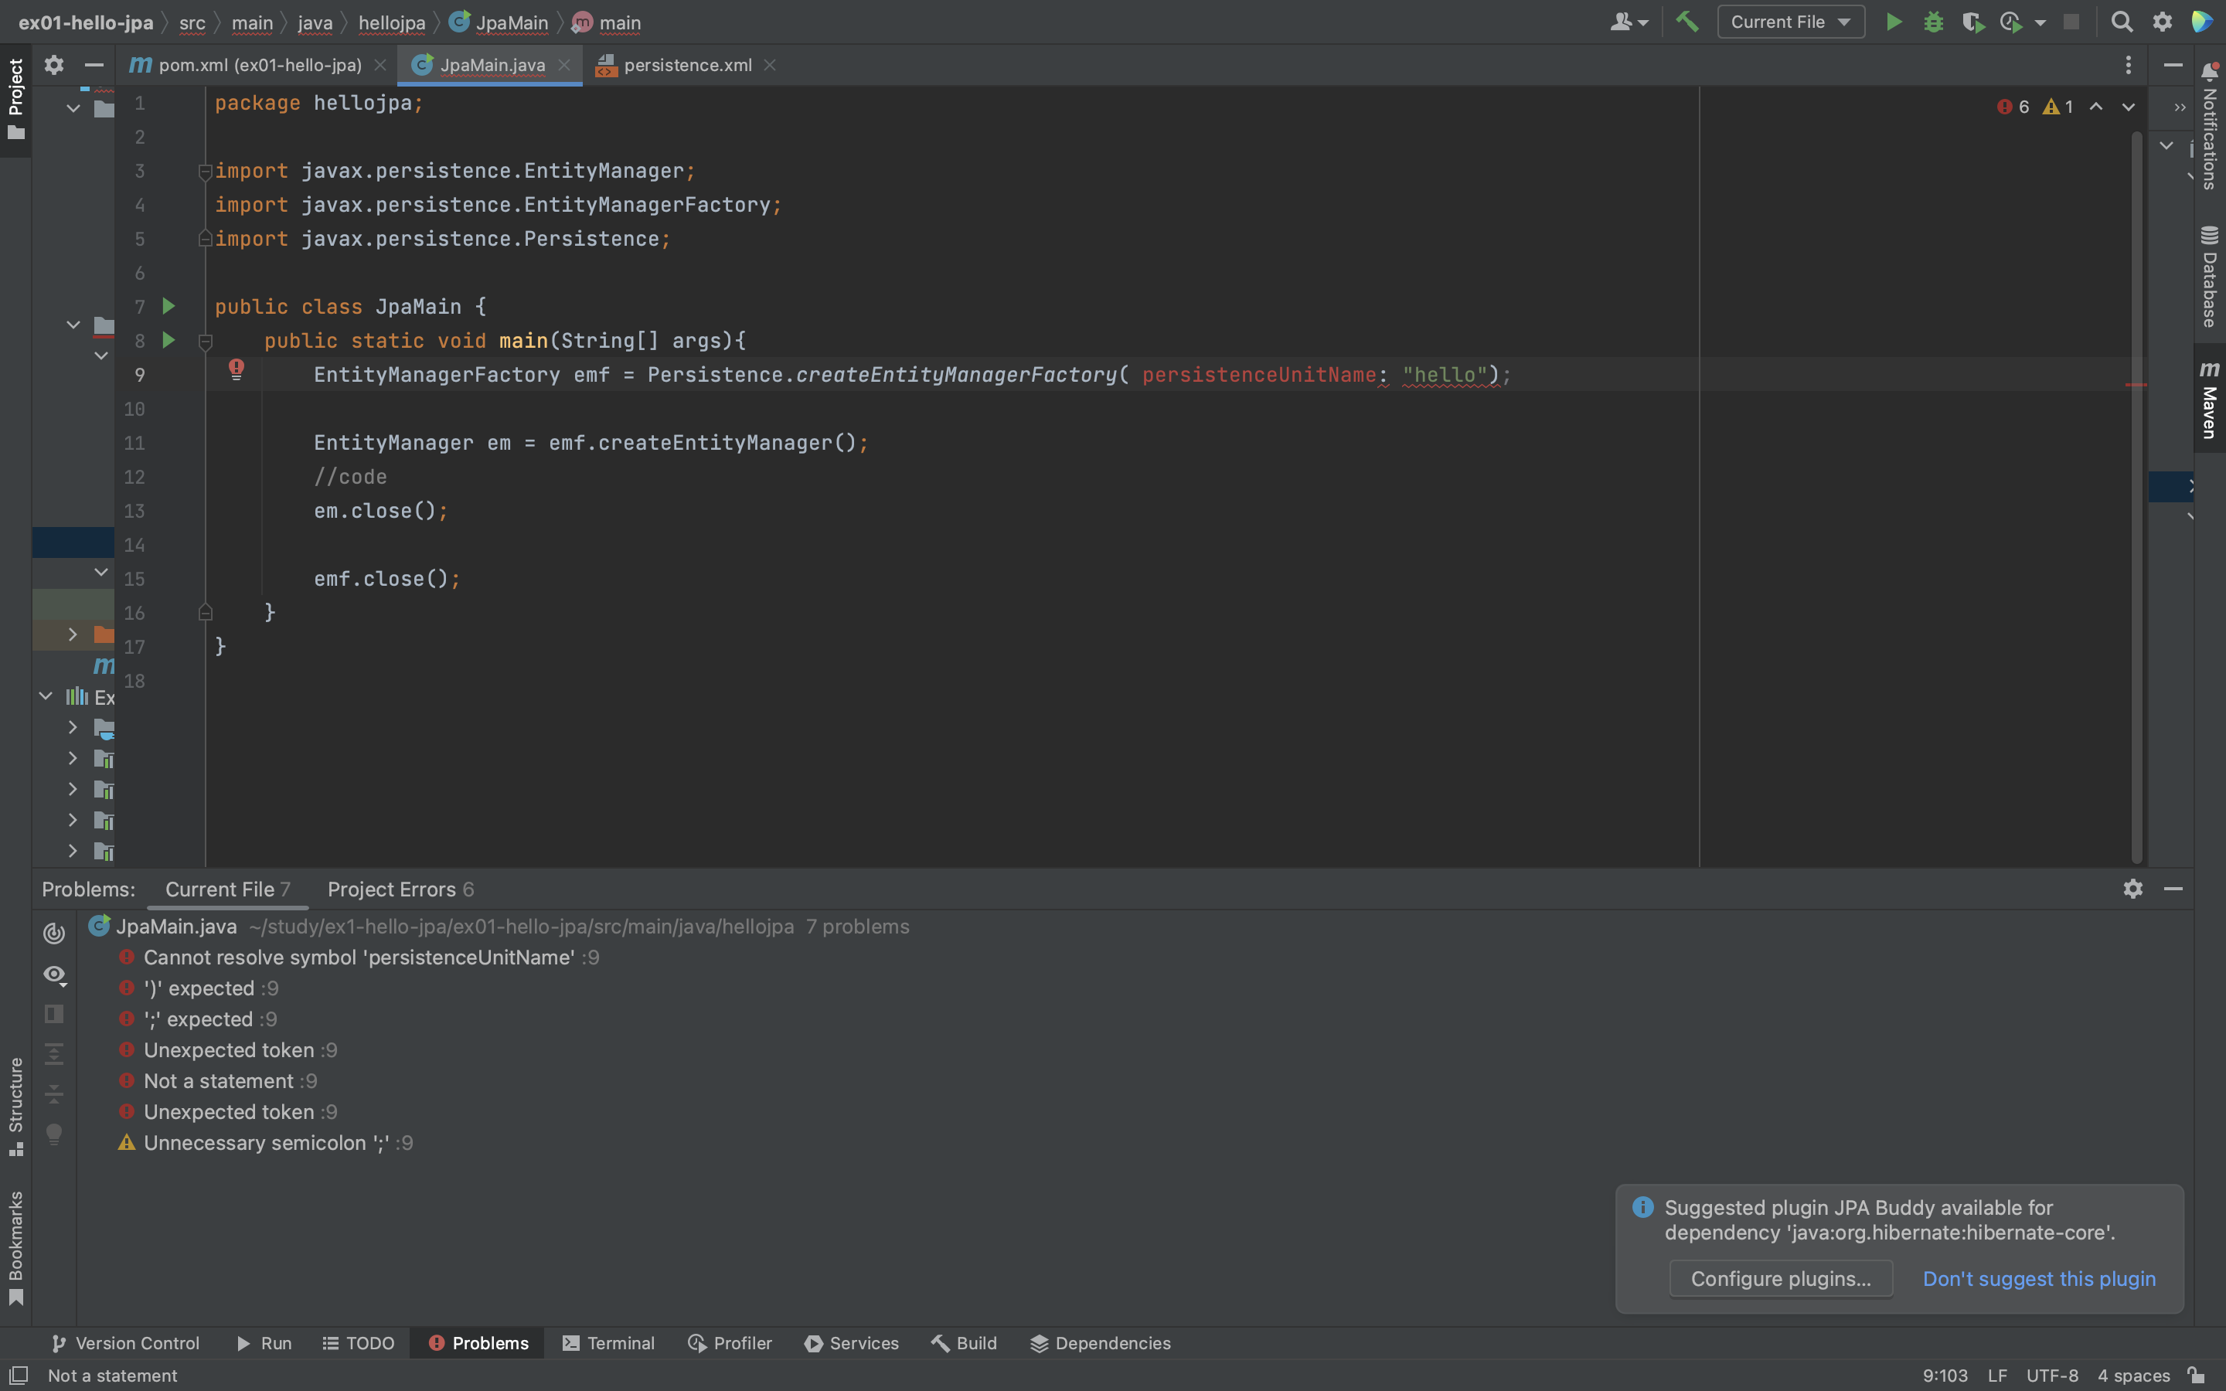The width and height of the screenshot is (2226, 1391).
Task: Go to previous highlighted error arrow
Action: coord(2095,107)
